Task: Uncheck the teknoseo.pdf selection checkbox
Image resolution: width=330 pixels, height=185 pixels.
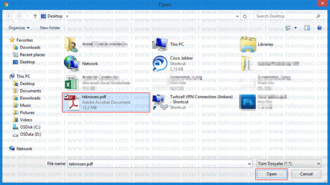Action: point(66,97)
